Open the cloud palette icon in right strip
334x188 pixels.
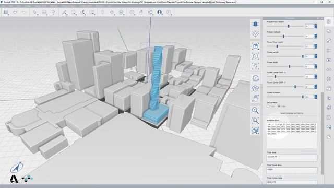329,127
